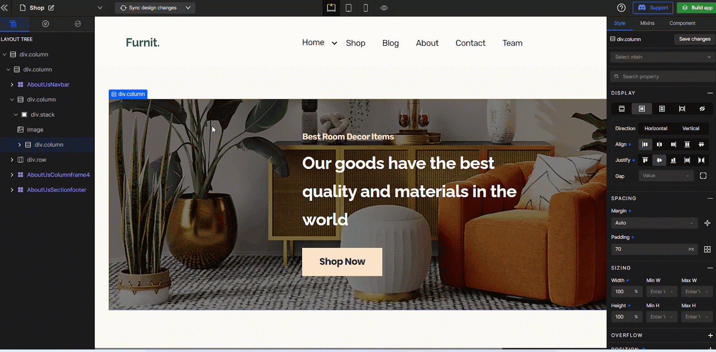Expand the AboutUsNavbar tree item
The height and width of the screenshot is (352, 716).
[12, 85]
